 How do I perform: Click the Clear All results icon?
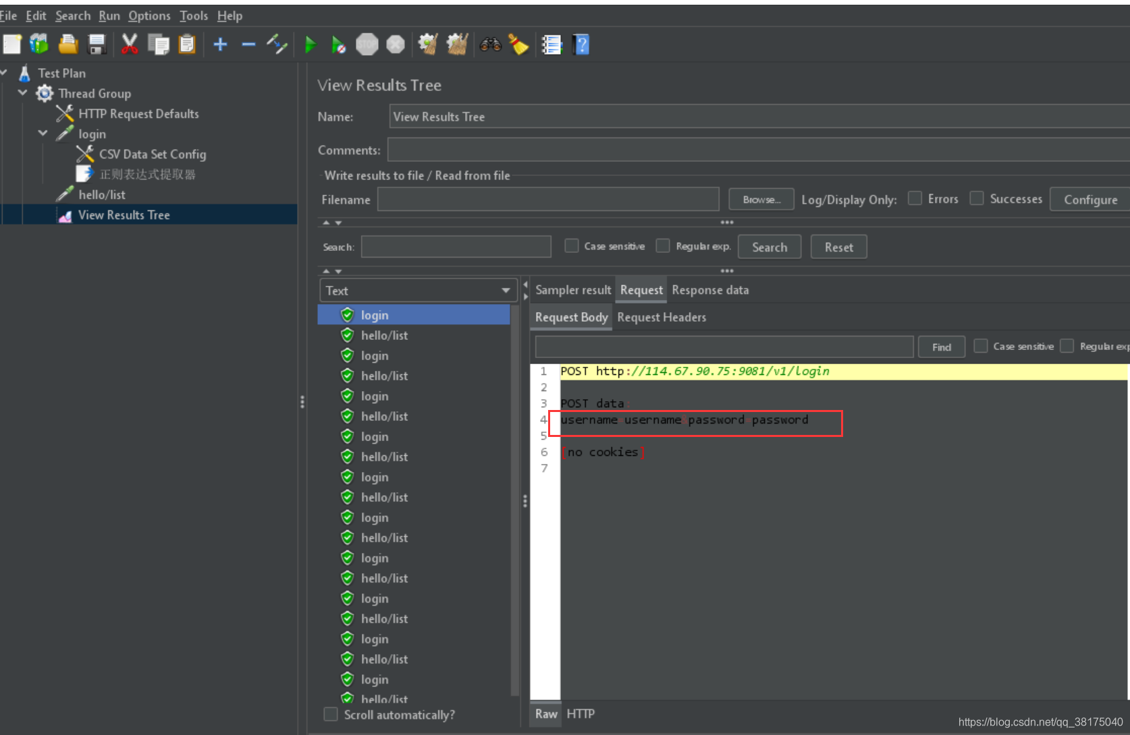point(458,45)
